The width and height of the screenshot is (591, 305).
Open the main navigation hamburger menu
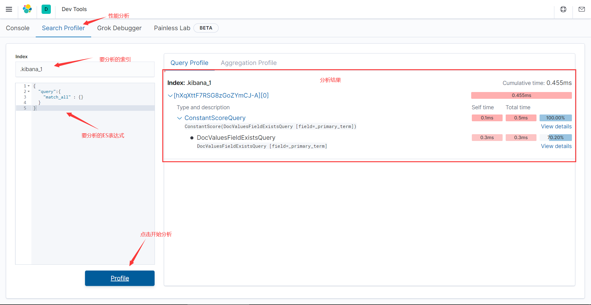[9, 9]
